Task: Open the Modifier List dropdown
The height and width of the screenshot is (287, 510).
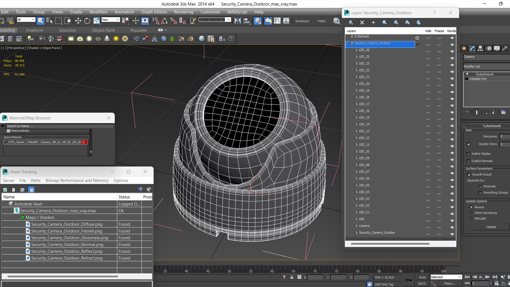Action: pos(486,66)
